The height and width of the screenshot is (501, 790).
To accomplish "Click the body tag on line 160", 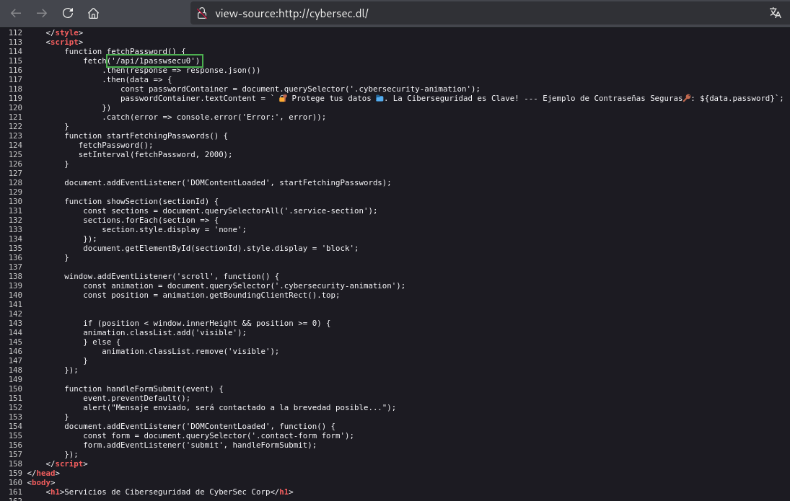I will [x=41, y=483].
